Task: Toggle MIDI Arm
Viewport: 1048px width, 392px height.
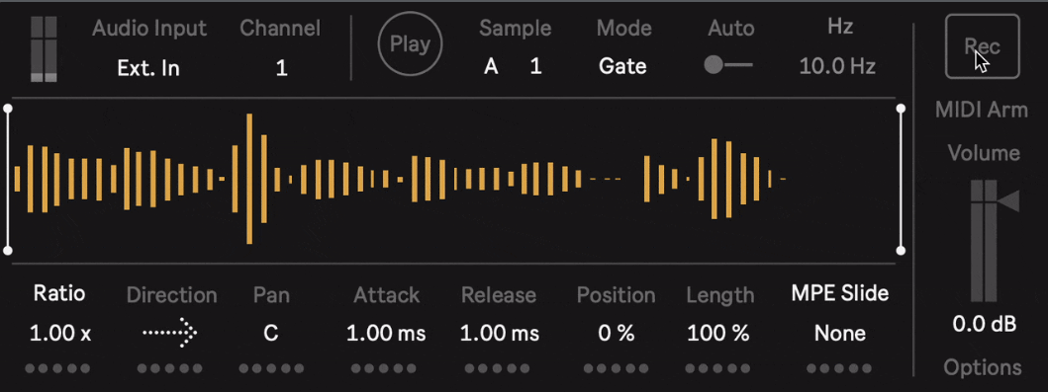Action: click(981, 110)
